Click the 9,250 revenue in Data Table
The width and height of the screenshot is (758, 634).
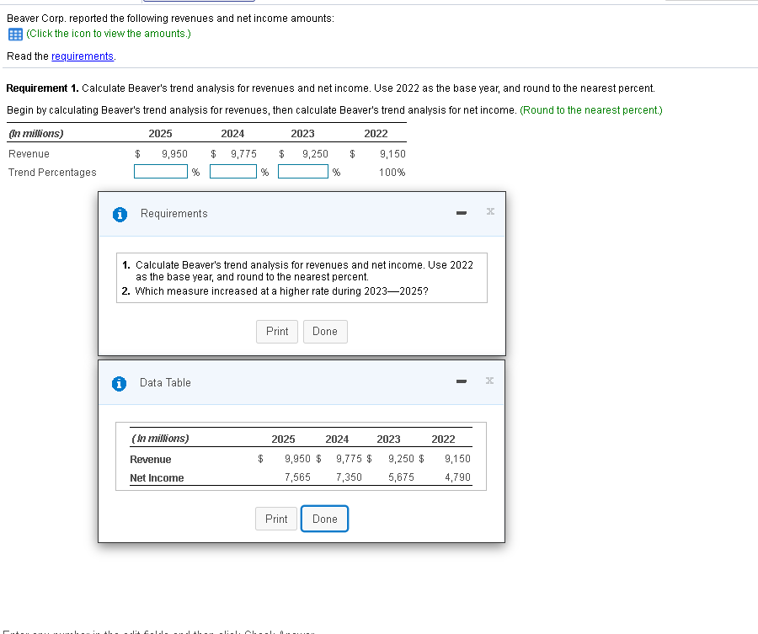pos(401,459)
